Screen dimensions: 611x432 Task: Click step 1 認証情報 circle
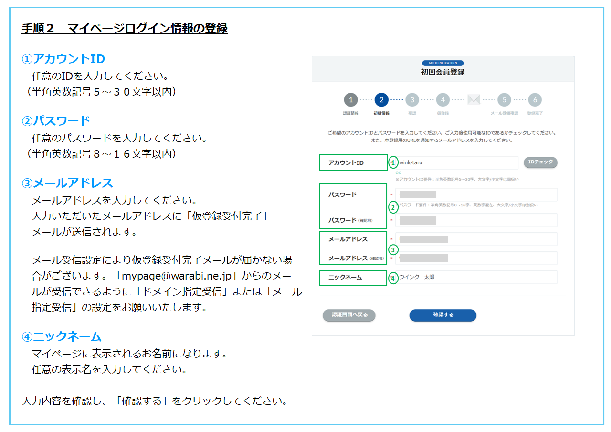pos(350,100)
